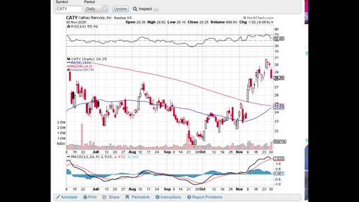The width and height of the screenshot is (359, 202).
Task: Open the Daily period dropdown
Action: 96,9
